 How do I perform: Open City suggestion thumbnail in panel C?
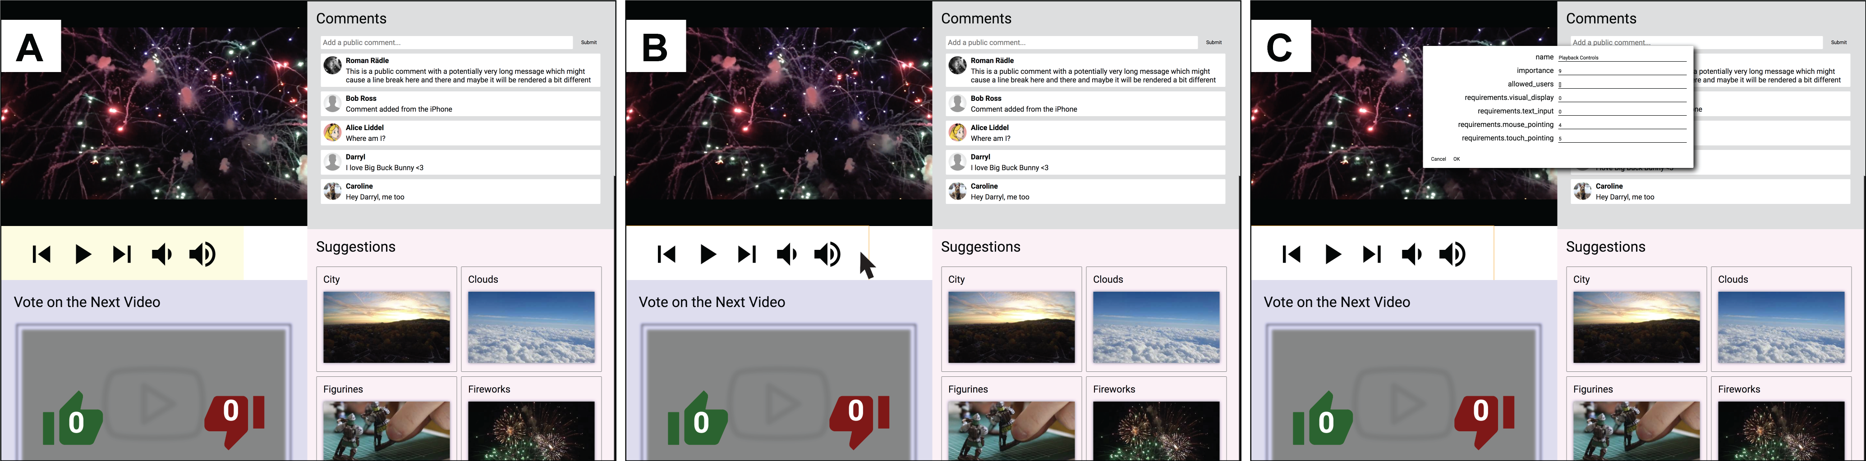point(1637,327)
